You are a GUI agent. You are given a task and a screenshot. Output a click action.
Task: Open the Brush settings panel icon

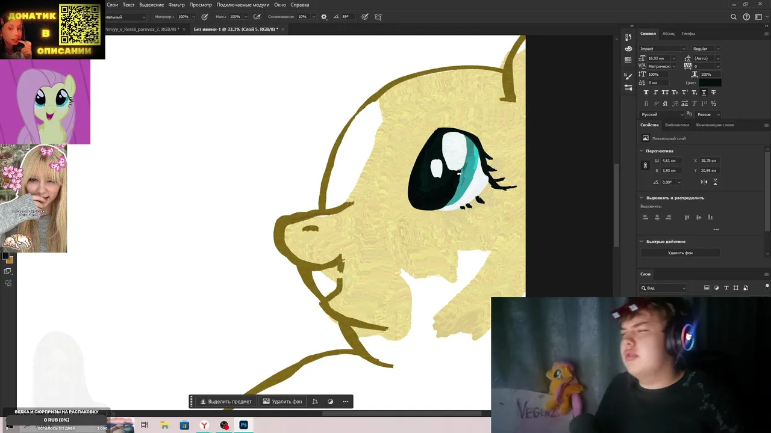tap(628, 76)
